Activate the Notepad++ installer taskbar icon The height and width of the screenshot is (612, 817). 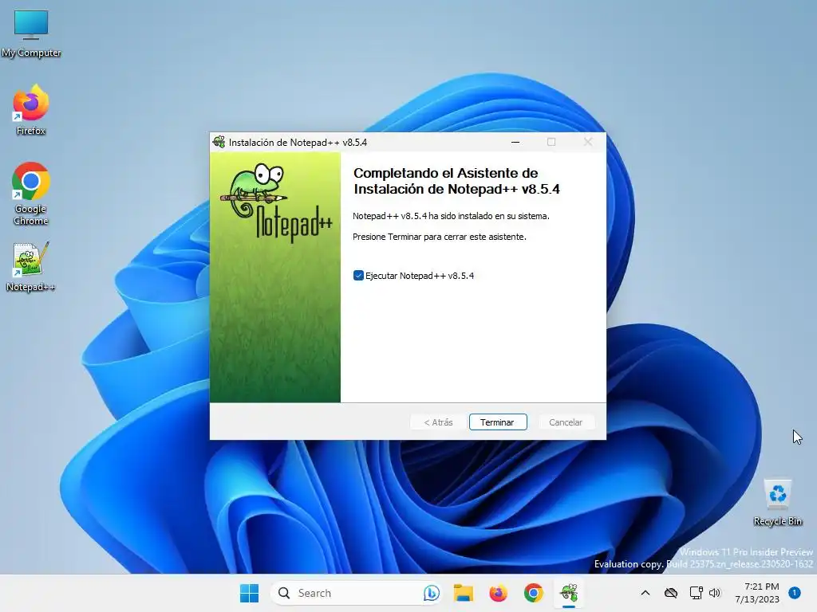(568, 593)
